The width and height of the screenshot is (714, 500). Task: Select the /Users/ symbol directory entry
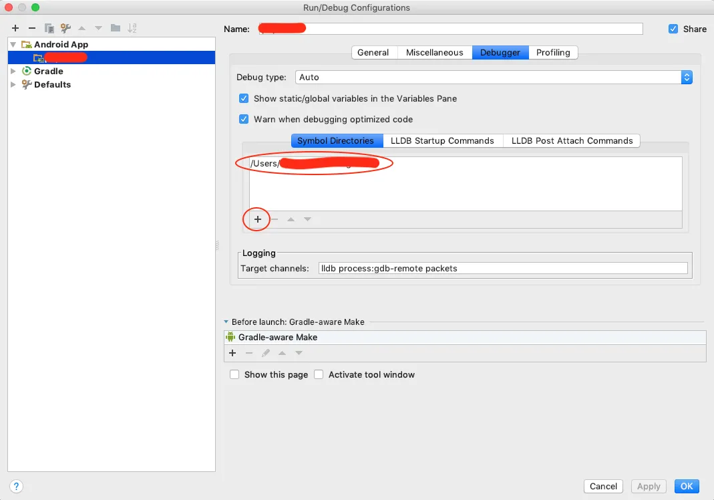[466, 163]
